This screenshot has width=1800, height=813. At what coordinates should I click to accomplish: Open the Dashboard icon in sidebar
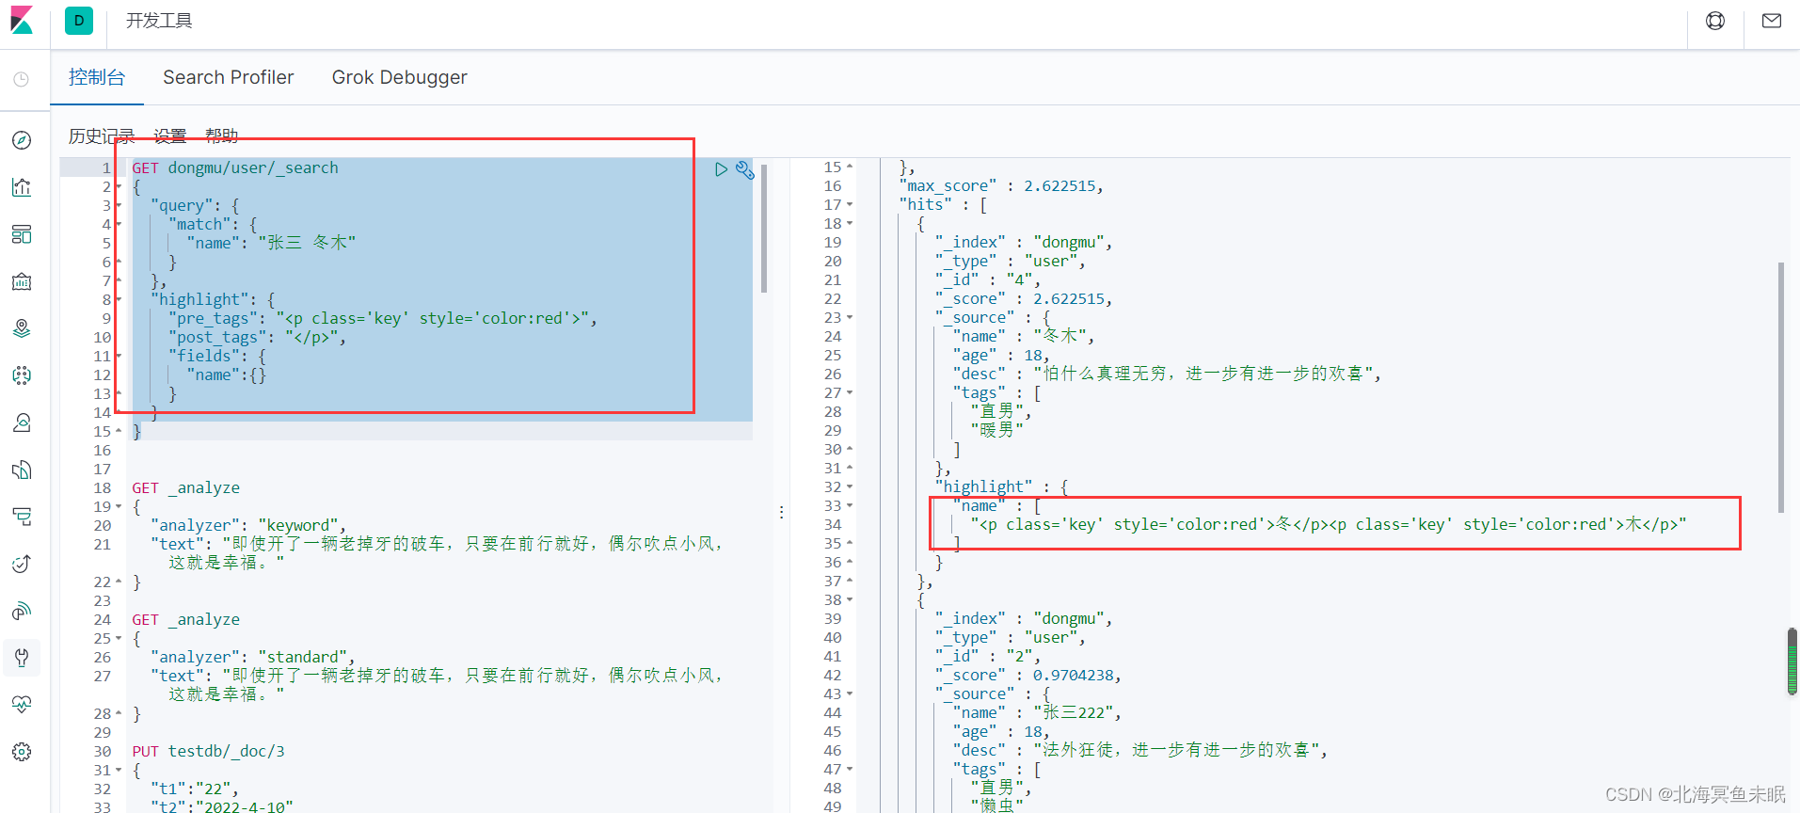point(22,234)
